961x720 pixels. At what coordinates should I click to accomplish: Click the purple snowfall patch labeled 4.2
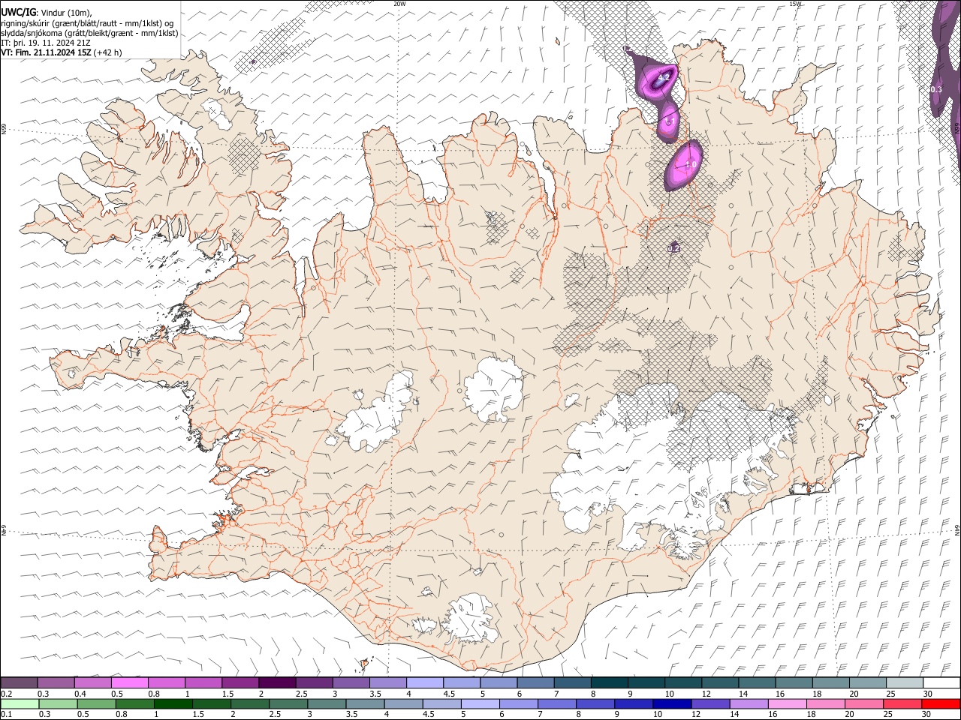pyautogui.click(x=657, y=79)
